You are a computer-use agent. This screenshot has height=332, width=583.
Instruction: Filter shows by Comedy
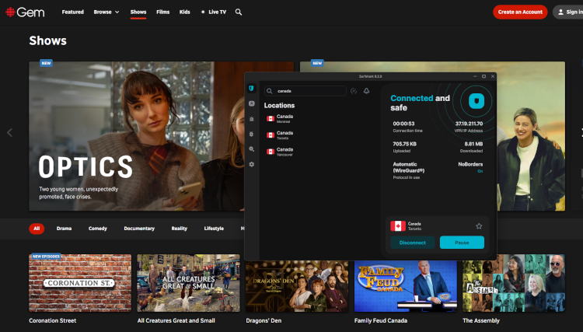click(98, 229)
